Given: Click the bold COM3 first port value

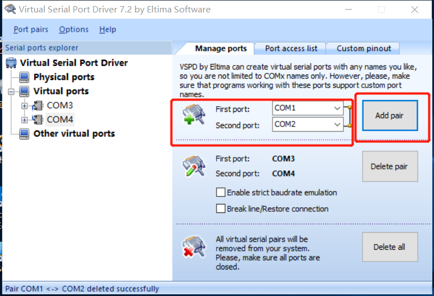Looking at the screenshot, I should pos(283,159).
